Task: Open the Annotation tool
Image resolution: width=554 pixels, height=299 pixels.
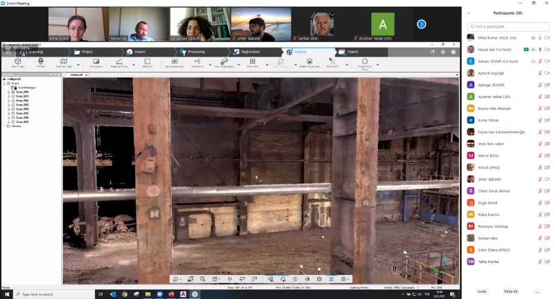Action: tap(96, 62)
